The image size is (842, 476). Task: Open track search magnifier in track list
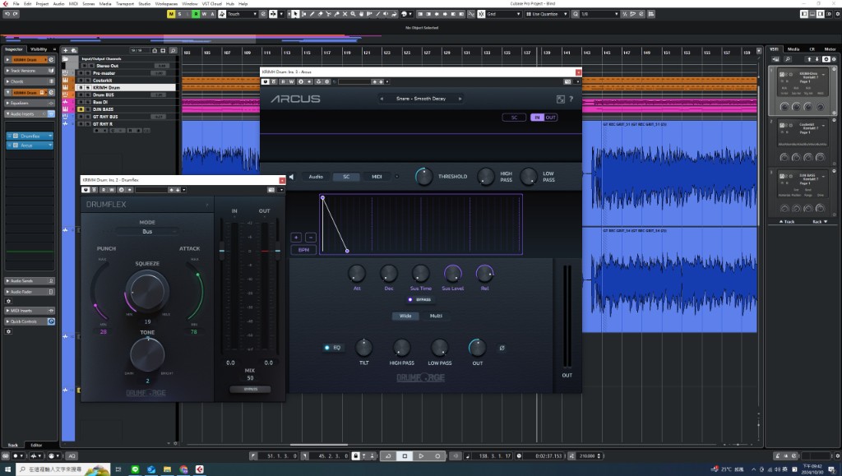click(x=173, y=50)
